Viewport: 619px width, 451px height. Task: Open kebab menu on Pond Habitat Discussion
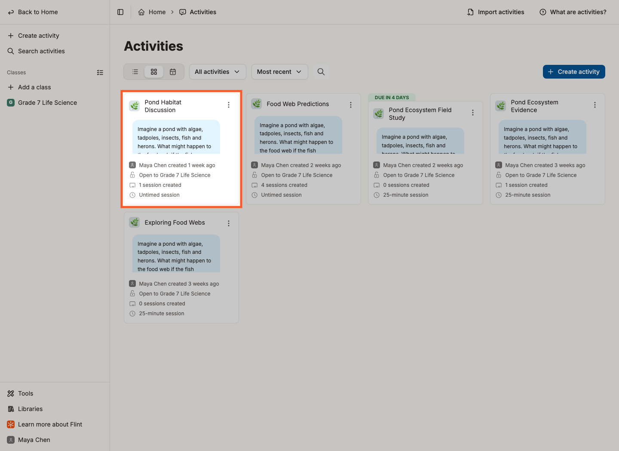click(229, 105)
